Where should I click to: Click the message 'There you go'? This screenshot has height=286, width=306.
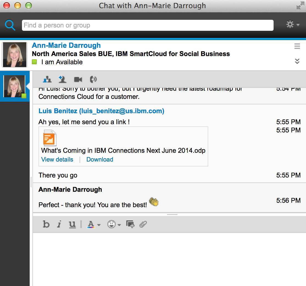coord(58,175)
